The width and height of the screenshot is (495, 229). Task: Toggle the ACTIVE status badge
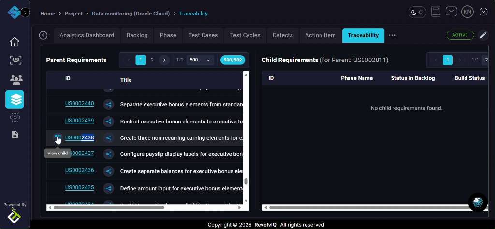[x=460, y=35]
